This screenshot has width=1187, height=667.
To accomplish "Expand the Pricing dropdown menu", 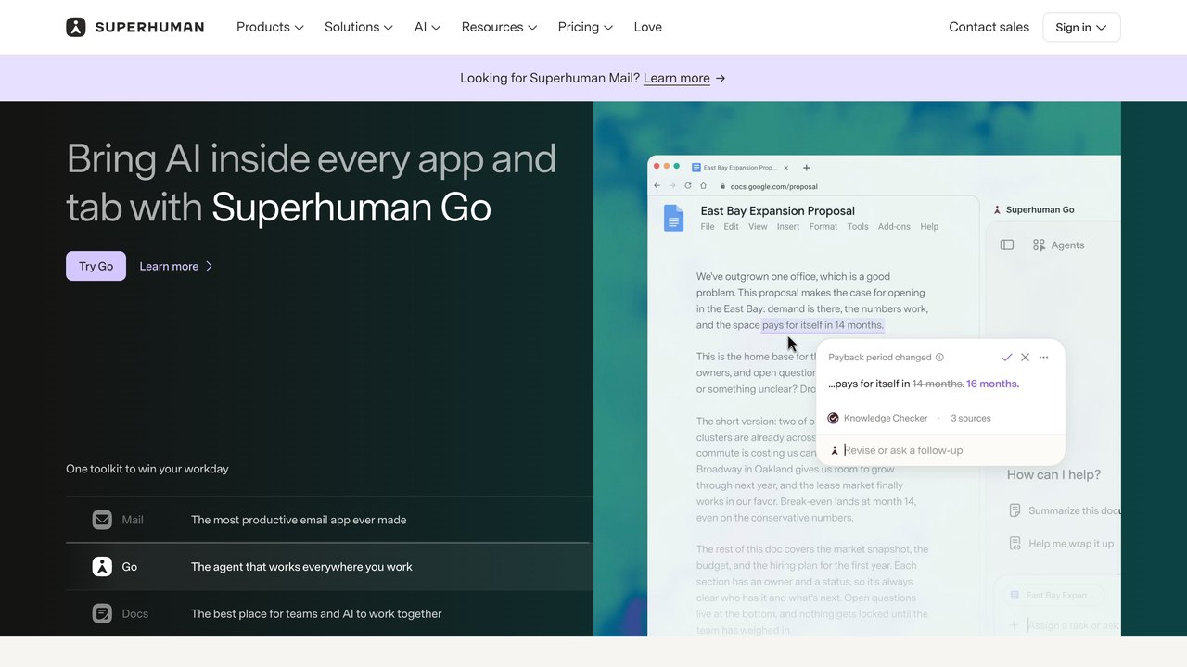I will (585, 27).
